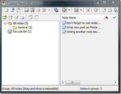Screen dimensions: 121x94
Task: Click the Show group notes icon
Action: [31, 17]
